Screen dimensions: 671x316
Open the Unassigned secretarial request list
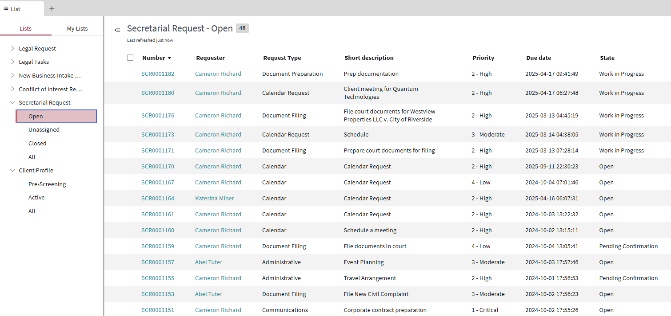pyautogui.click(x=44, y=129)
